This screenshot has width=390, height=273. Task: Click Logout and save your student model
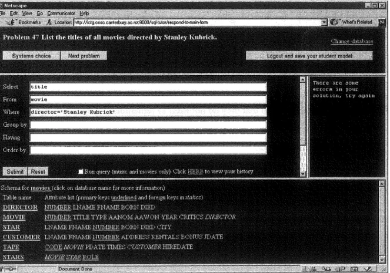[x=309, y=56]
